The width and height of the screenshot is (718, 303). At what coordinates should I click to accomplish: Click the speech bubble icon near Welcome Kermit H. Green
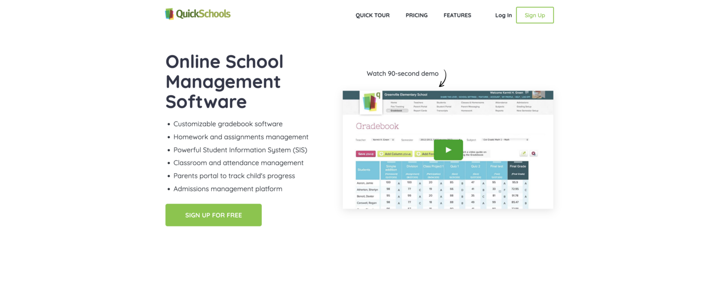tap(527, 92)
